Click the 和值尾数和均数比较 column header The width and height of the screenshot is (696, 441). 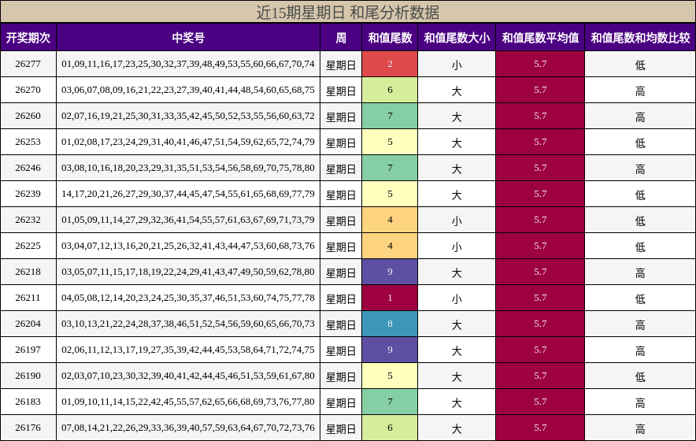640,38
